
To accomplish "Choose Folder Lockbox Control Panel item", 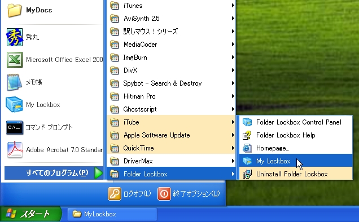I will [x=296, y=122].
